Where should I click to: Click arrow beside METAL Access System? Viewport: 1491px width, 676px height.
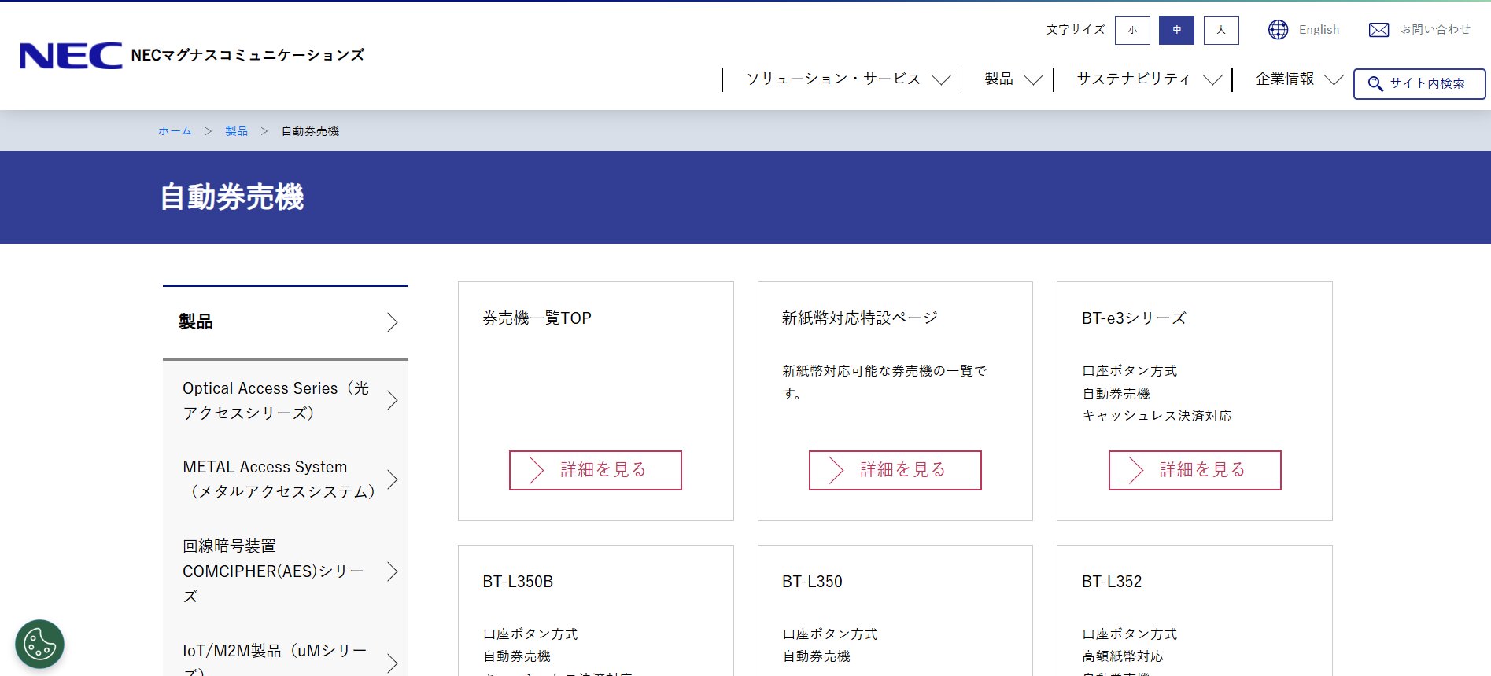pos(392,479)
